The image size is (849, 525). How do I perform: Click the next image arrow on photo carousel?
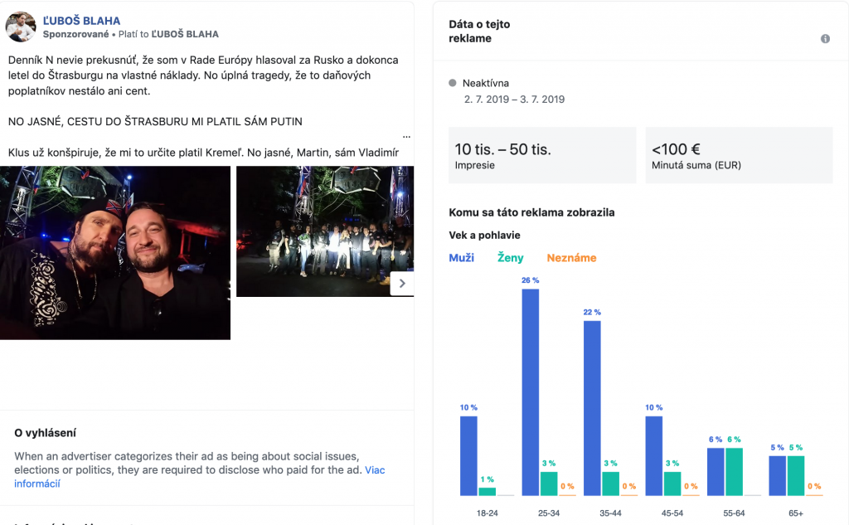402,284
